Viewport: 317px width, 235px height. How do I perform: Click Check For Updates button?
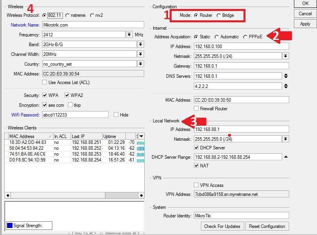coord(222,226)
